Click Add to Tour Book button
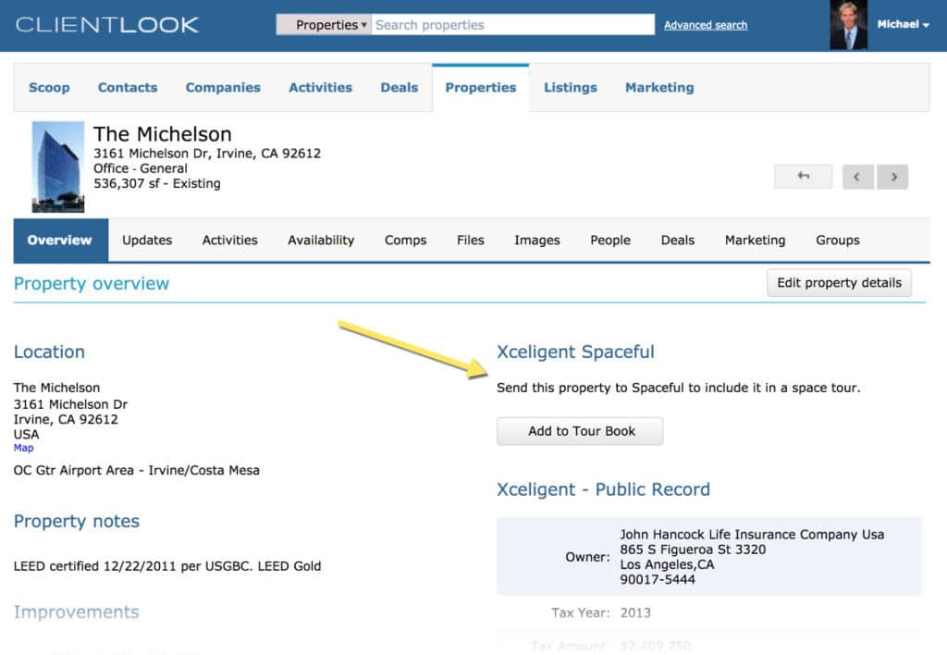The image size is (947, 655). (x=580, y=431)
